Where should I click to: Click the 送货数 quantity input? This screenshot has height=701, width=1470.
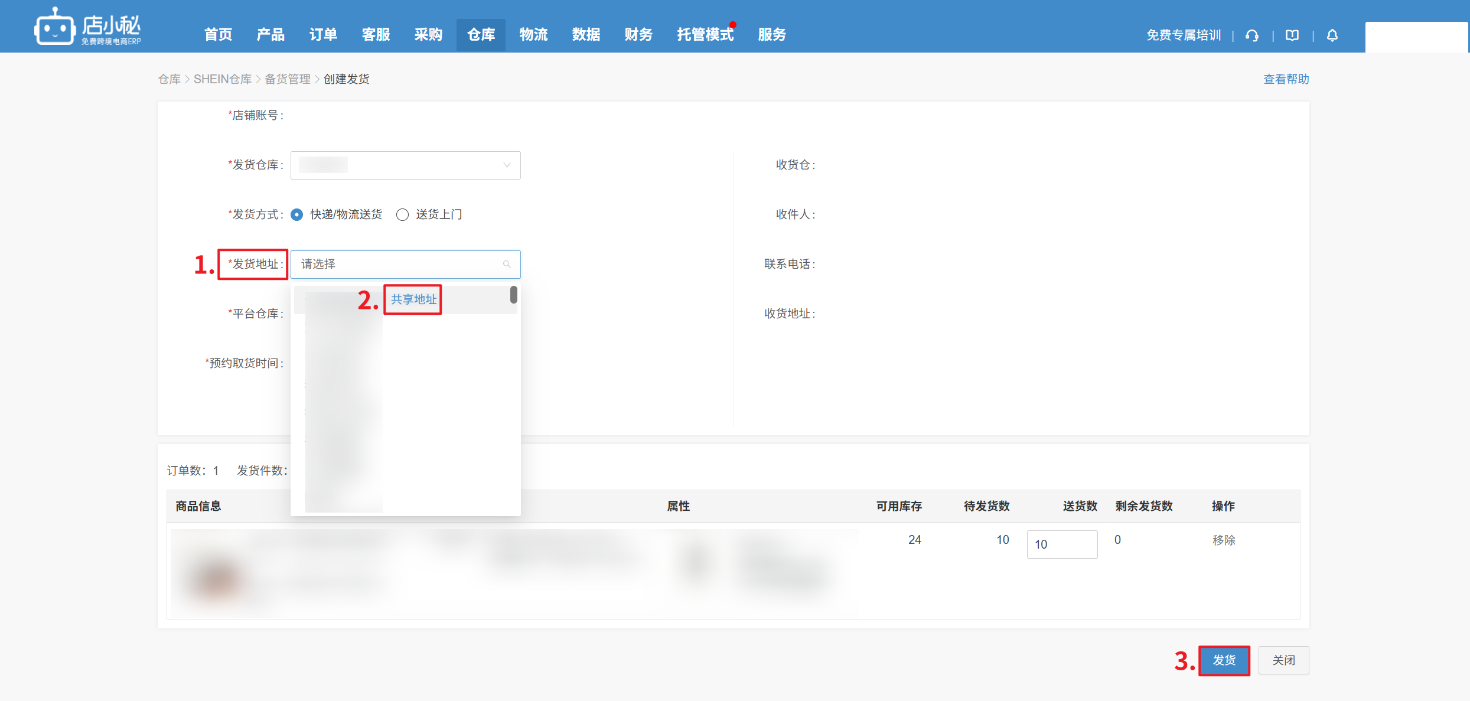[x=1061, y=544]
